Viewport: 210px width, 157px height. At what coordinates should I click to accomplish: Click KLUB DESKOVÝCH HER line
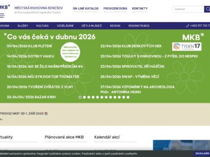[x=131, y=46]
